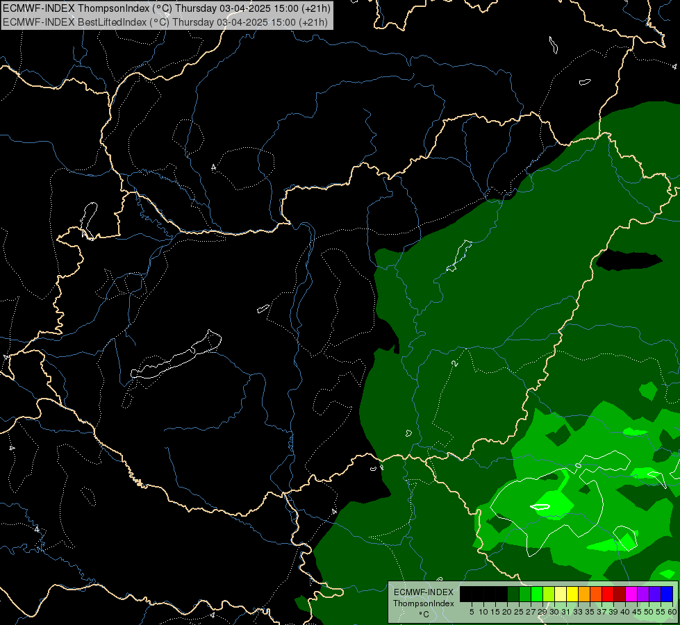Click the legend tick value '60'

pos(672,612)
